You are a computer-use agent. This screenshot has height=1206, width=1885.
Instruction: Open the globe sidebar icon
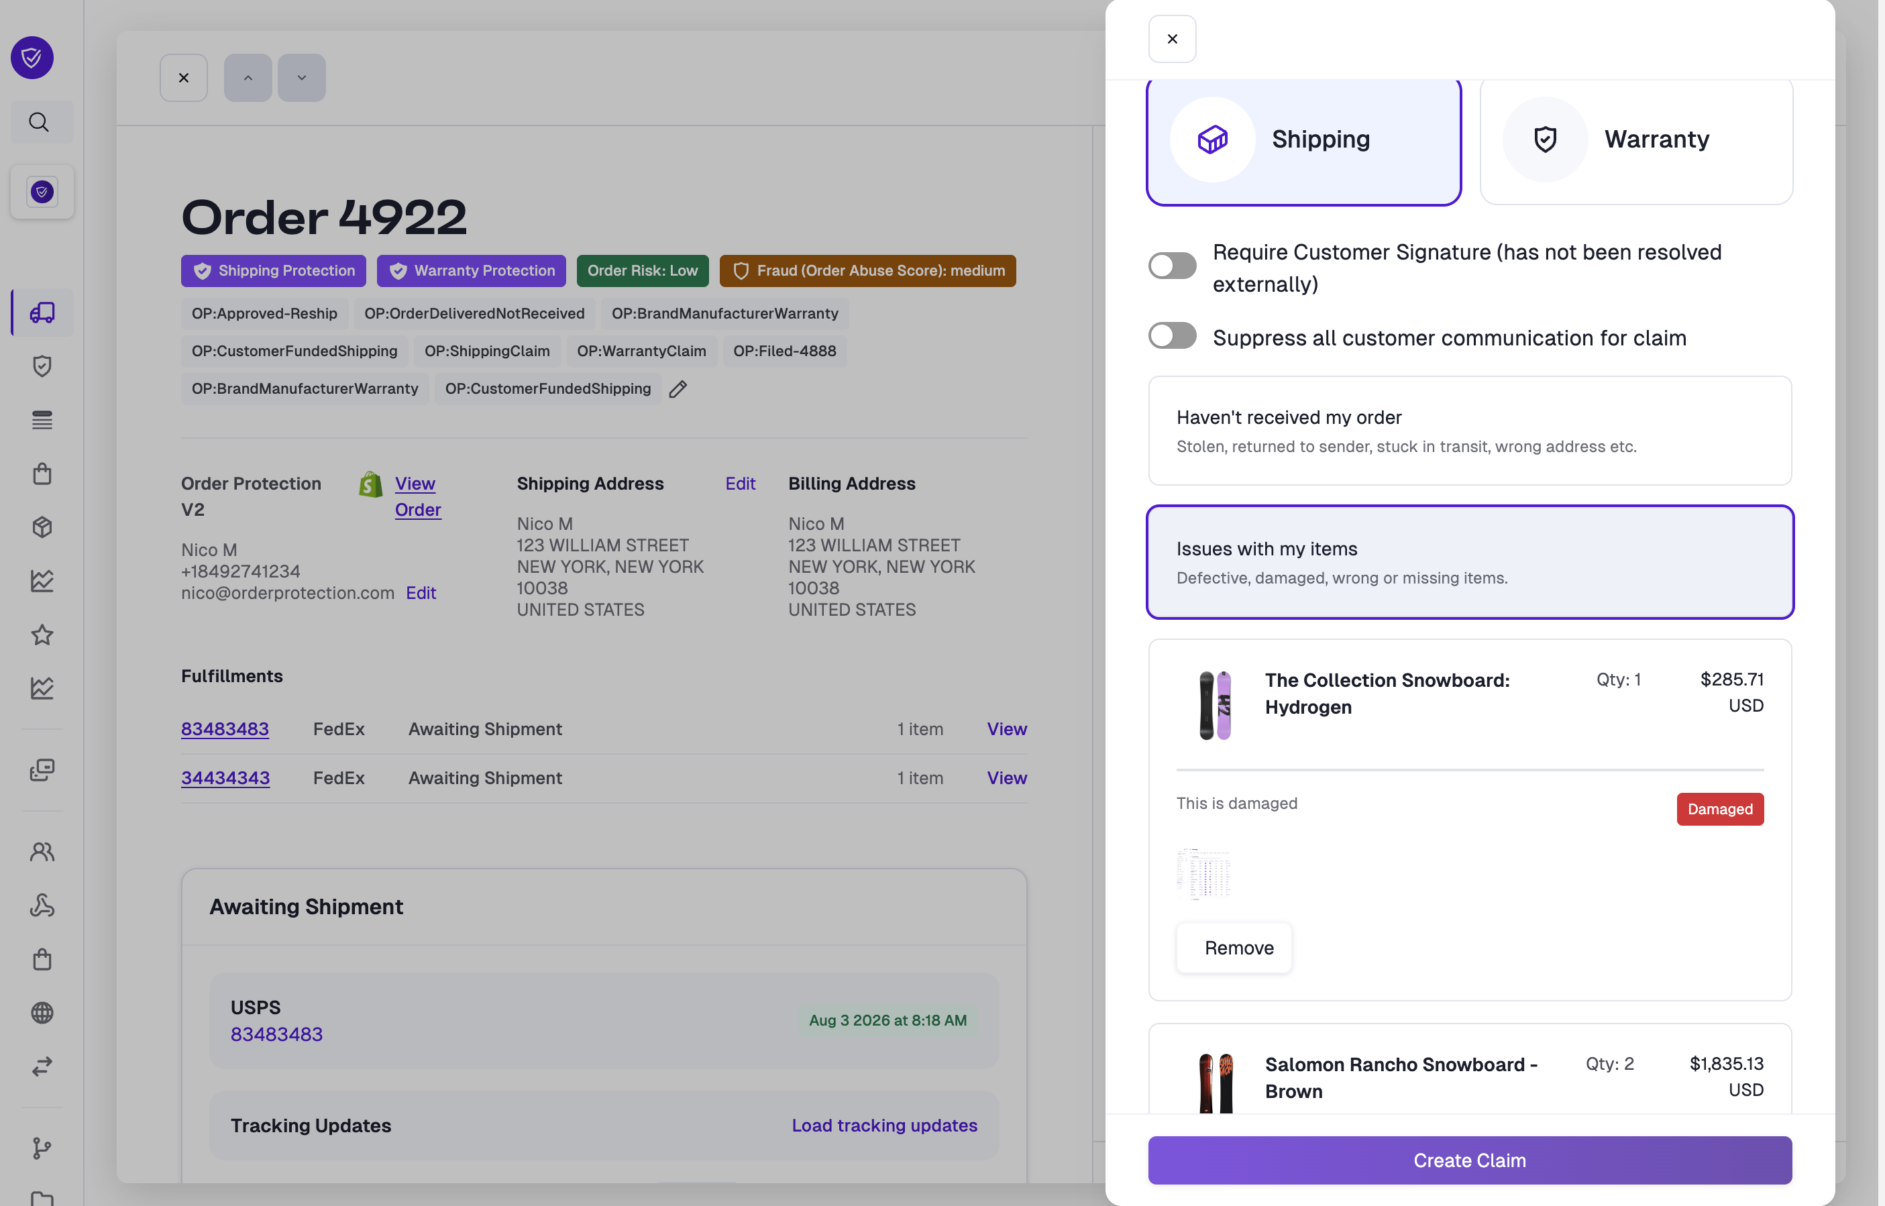click(42, 1013)
